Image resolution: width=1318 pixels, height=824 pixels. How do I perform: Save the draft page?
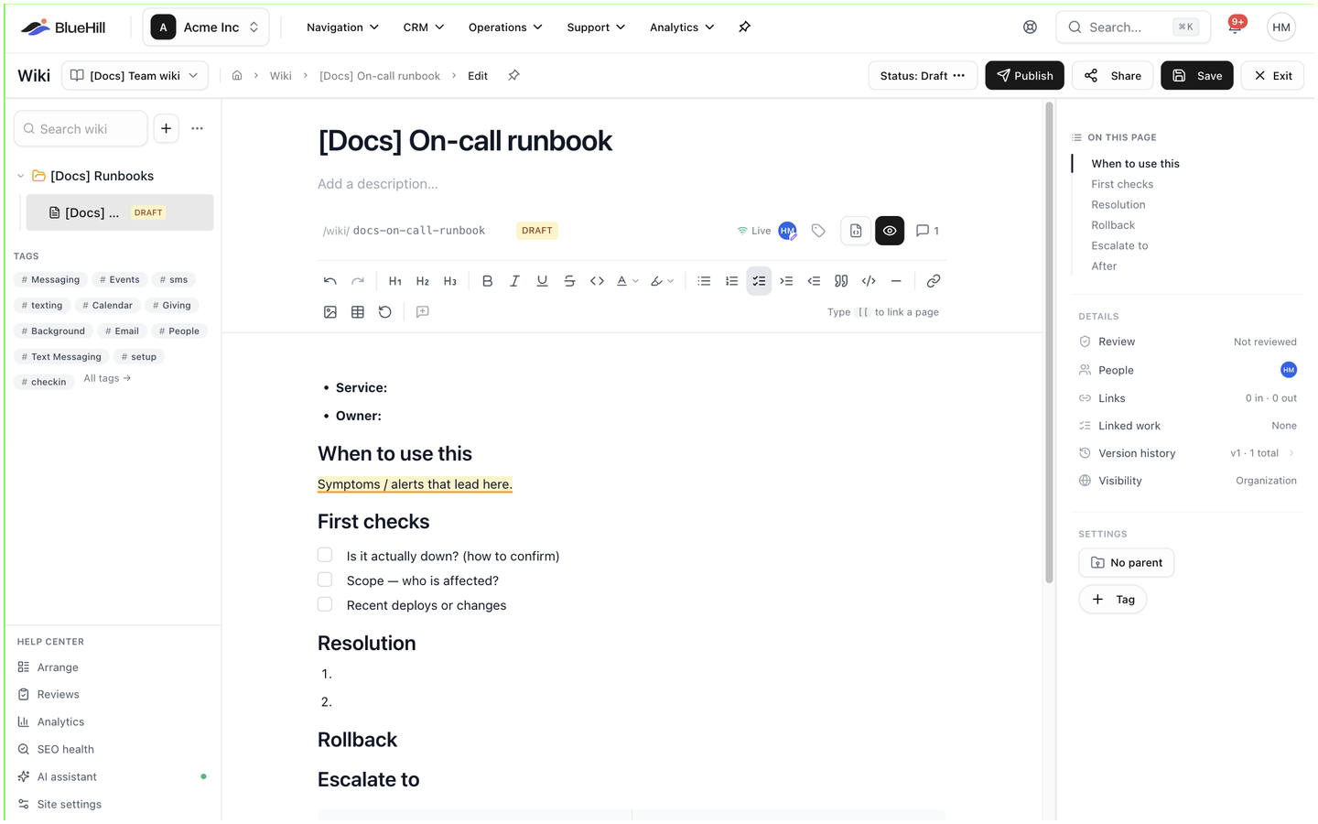[x=1197, y=76]
